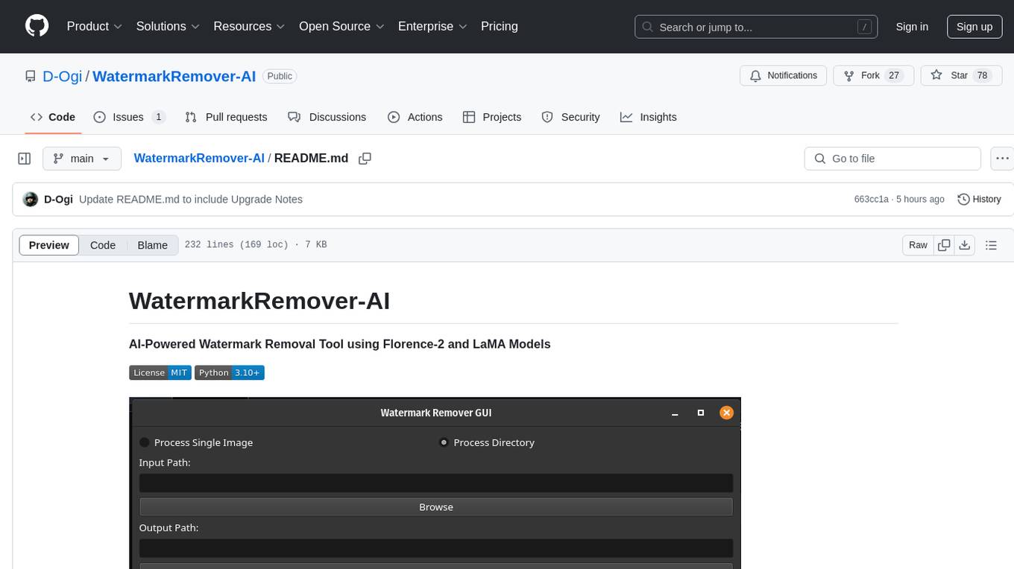Open the Security tab
The height and width of the screenshot is (569, 1014).
pos(570,117)
